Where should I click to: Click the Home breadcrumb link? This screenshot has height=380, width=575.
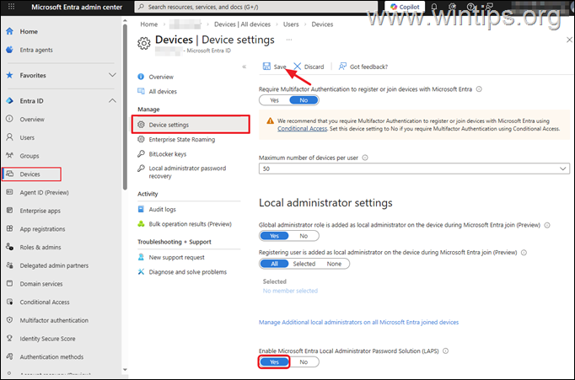tap(149, 24)
